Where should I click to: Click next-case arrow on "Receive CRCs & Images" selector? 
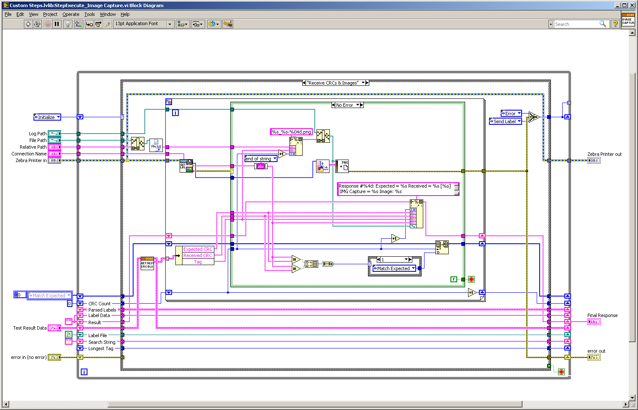[x=367, y=83]
